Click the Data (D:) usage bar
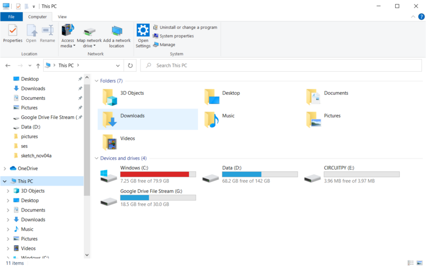Viewport: 426px width, 268px height. pos(260,174)
